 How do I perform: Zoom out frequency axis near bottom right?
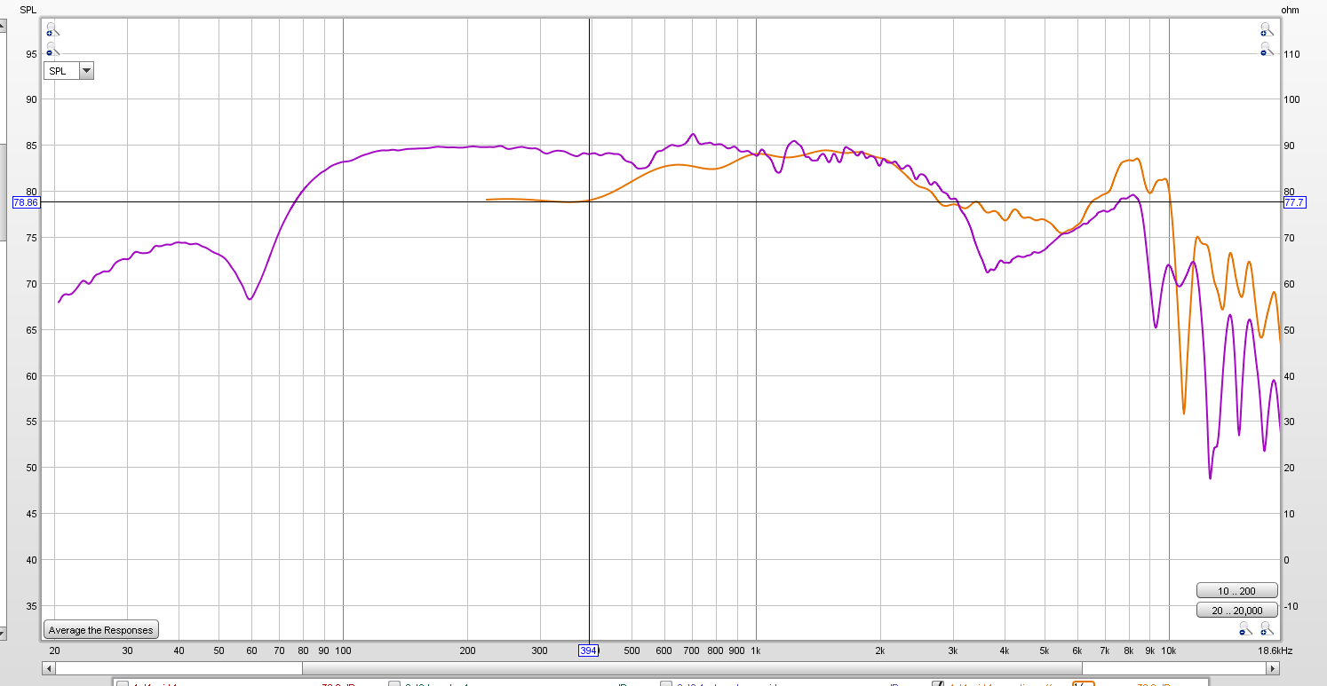[1246, 628]
